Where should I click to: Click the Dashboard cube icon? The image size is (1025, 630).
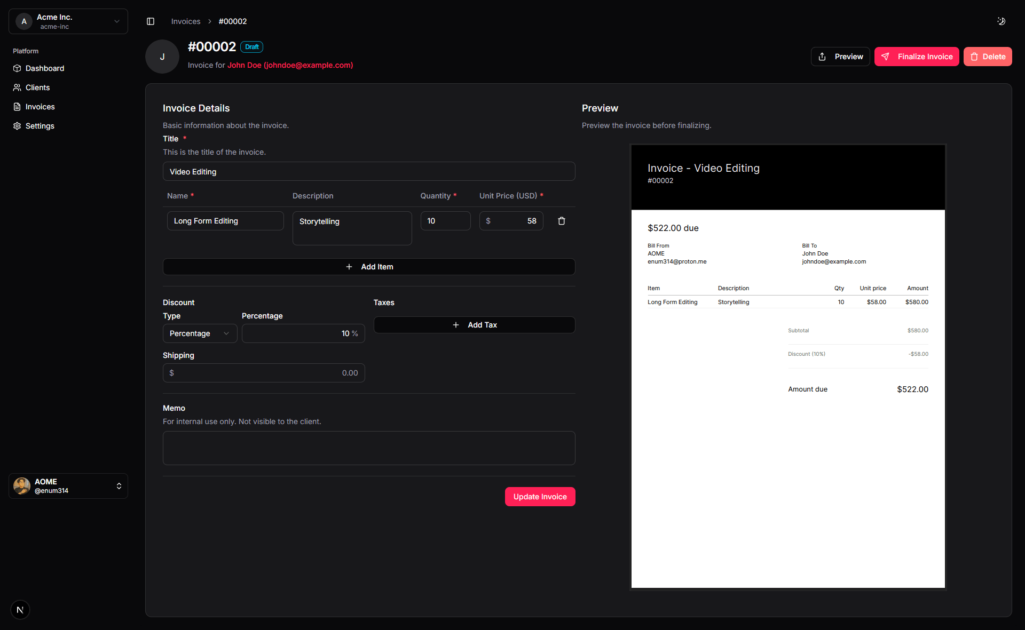17,68
